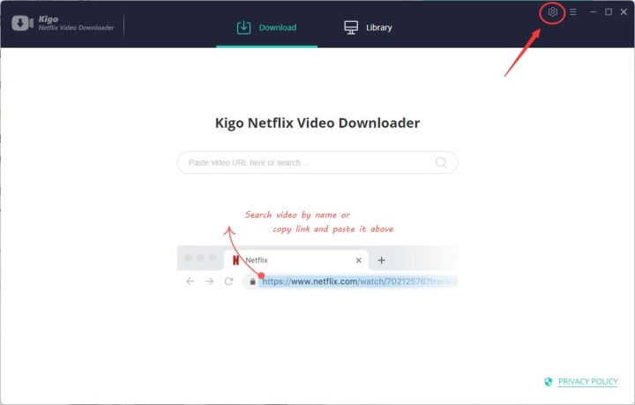The height and width of the screenshot is (405, 635).
Task: Maximize the Kigo window
Action: pos(609,12)
